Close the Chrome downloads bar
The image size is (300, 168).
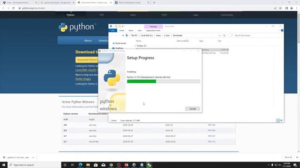click(x=297, y=157)
